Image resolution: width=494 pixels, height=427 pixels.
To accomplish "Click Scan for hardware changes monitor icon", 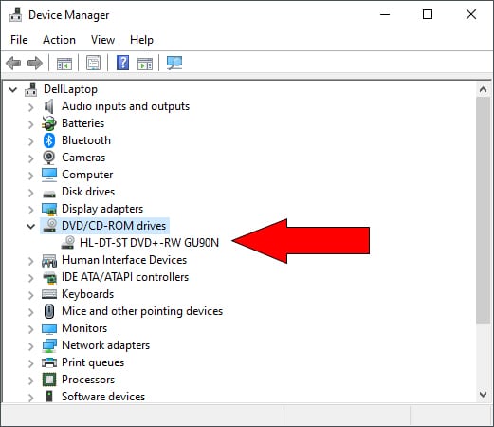I will pos(174,63).
